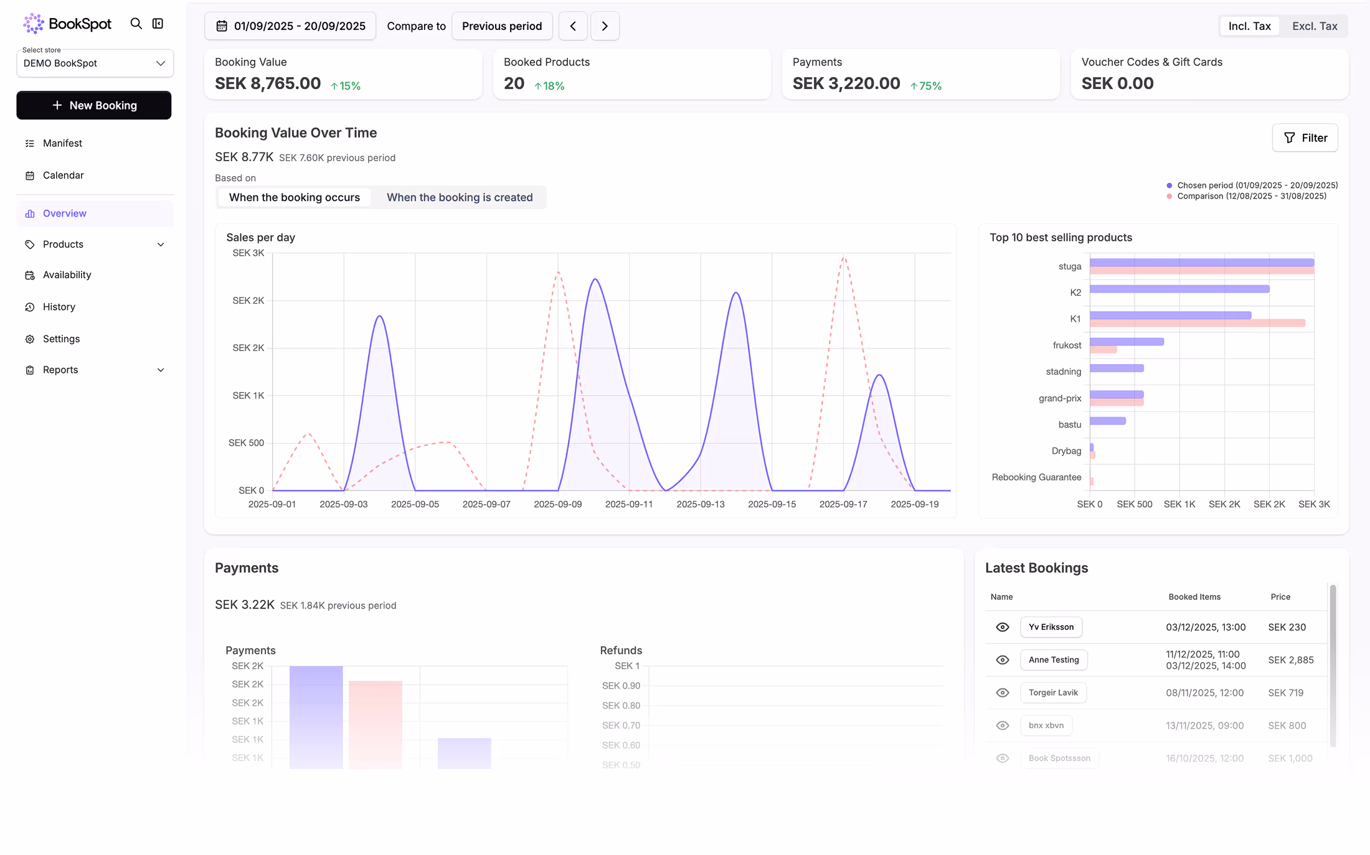Expand the Products menu chevron
Image resolution: width=1370 pixels, height=855 pixels.
161,245
